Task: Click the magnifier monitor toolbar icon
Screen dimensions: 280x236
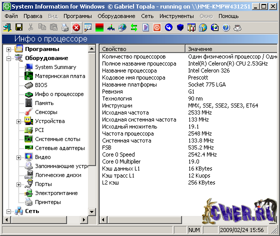Action: (x=88, y=27)
